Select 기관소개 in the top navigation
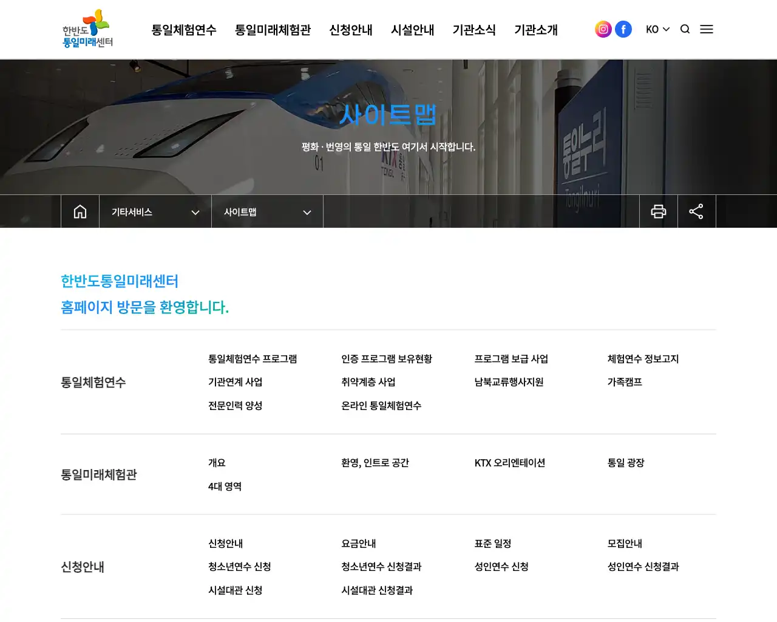 pyautogui.click(x=536, y=30)
